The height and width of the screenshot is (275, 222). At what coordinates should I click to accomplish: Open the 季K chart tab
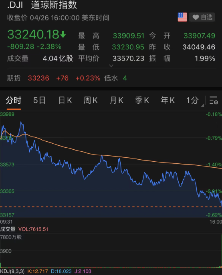142,100
